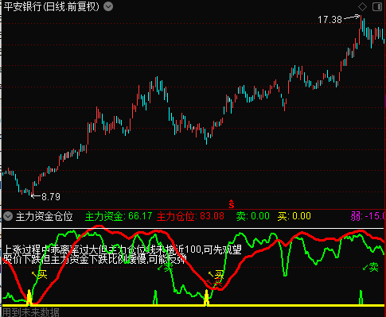Click the 股价下跌但主力资金 hint text

click(95, 259)
